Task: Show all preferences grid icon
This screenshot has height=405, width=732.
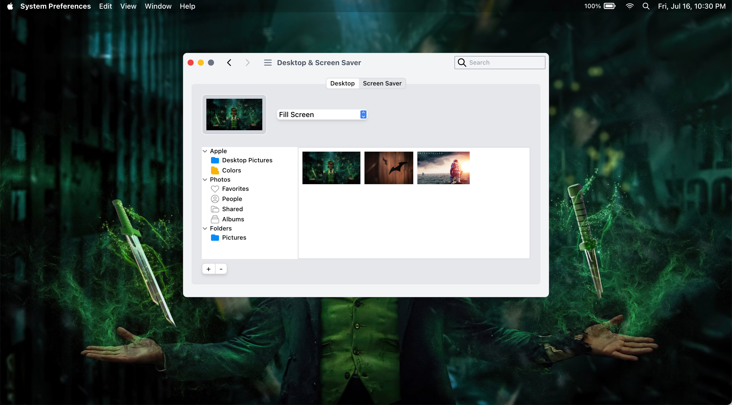Action: [268, 63]
